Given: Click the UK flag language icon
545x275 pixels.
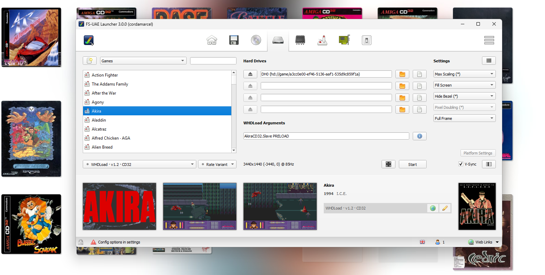Looking at the screenshot, I should (422, 242).
